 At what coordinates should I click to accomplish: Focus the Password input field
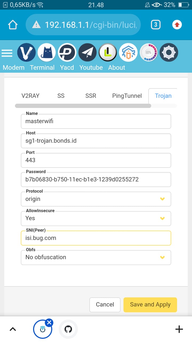[x=96, y=179]
